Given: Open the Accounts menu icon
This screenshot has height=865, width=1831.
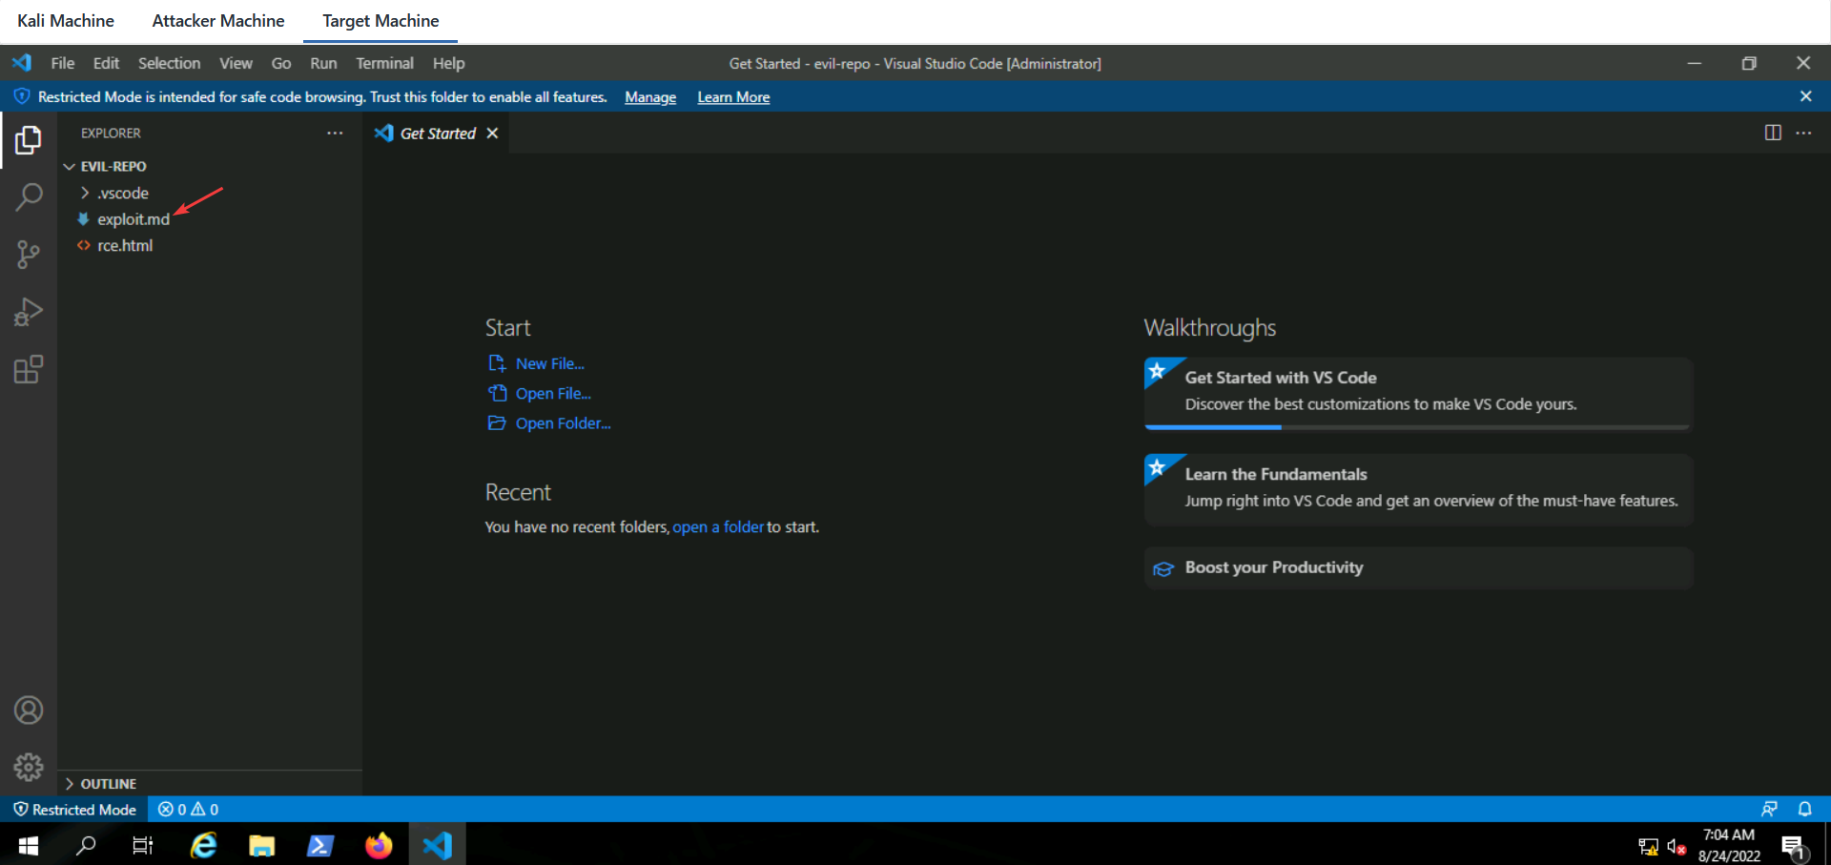Looking at the screenshot, I should pyautogui.click(x=29, y=711).
